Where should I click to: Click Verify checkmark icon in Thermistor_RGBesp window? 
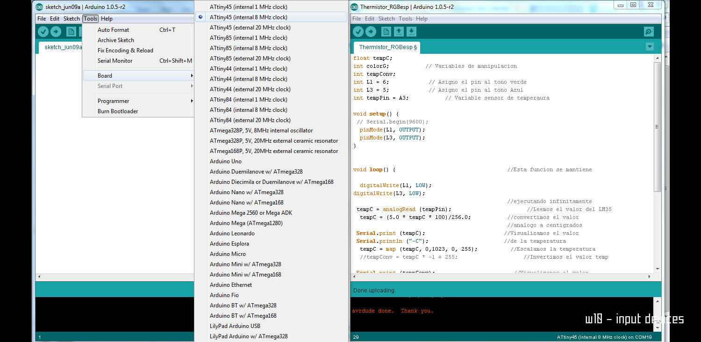pyautogui.click(x=358, y=32)
